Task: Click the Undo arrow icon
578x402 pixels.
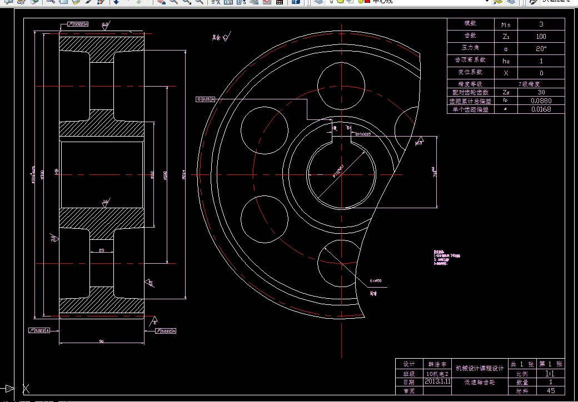Action: point(116,2)
